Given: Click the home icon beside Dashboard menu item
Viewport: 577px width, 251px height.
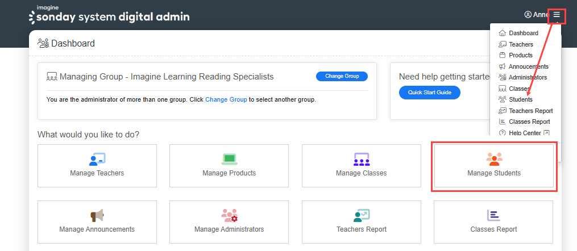Looking at the screenshot, I should (503, 33).
